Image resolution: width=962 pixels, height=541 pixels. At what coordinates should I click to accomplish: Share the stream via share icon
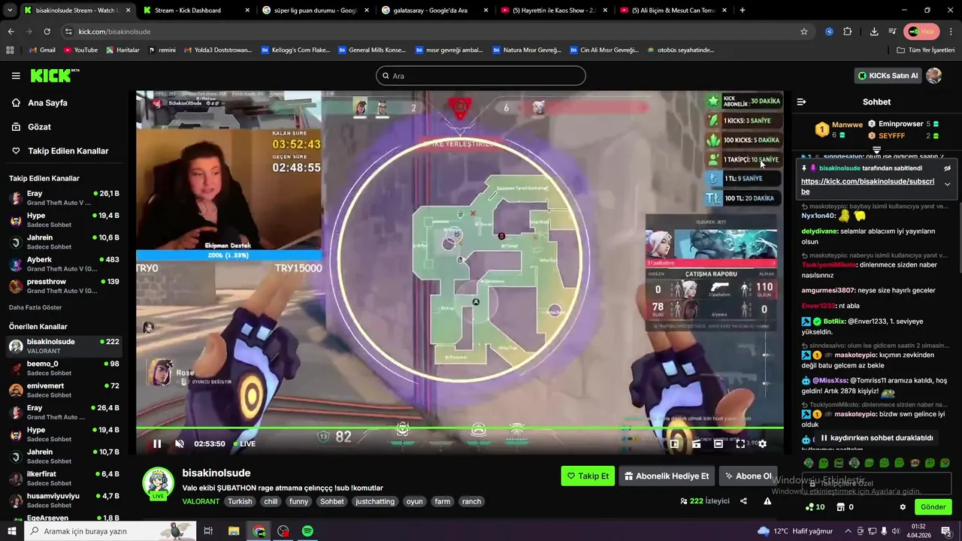[743, 501]
